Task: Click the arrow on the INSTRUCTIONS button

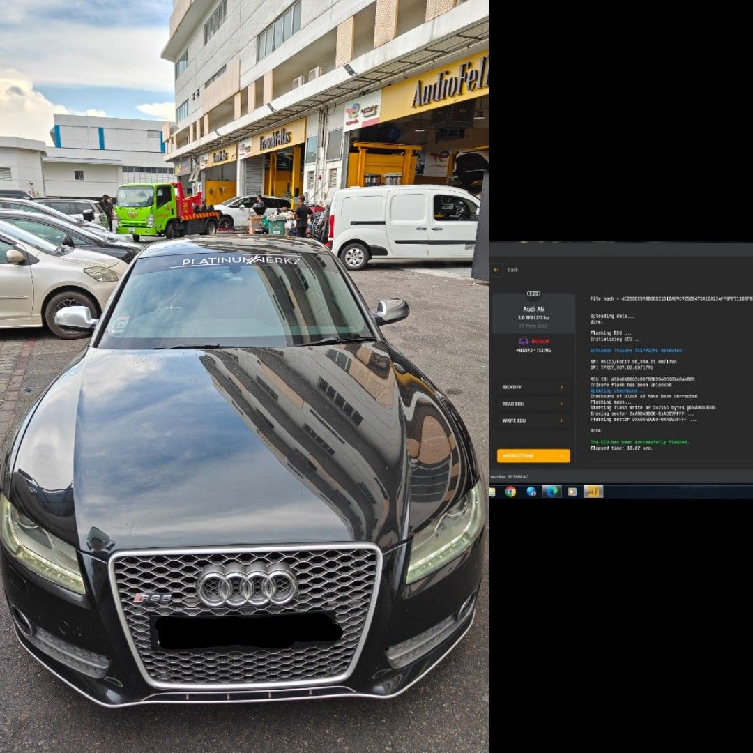Action: pyautogui.click(x=562, y=456)
